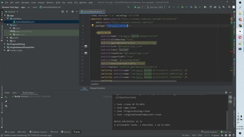This screenshot has height=137, width=244.
Task: Select AndroidManifest.xml in project tree
Action: point(25,22)
